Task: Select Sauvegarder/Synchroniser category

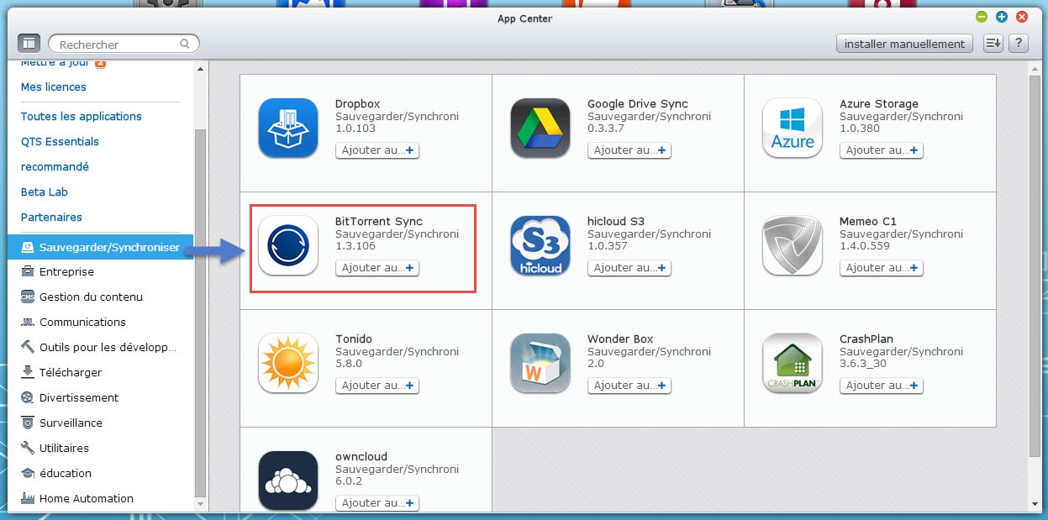Action: tap(100, 247)
